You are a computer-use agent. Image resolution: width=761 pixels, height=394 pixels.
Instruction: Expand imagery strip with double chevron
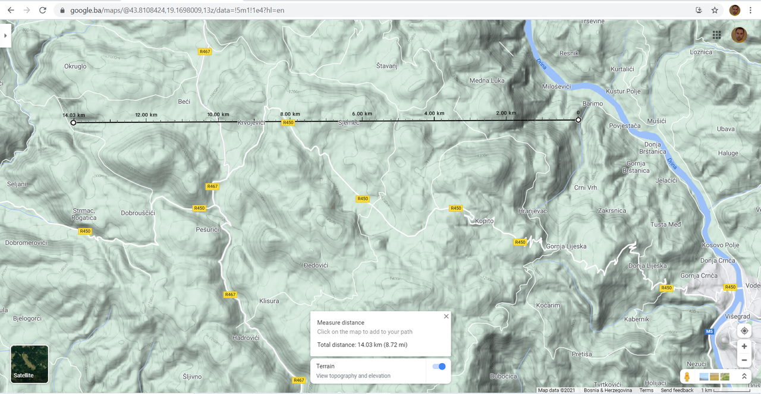tap(743, 377)
